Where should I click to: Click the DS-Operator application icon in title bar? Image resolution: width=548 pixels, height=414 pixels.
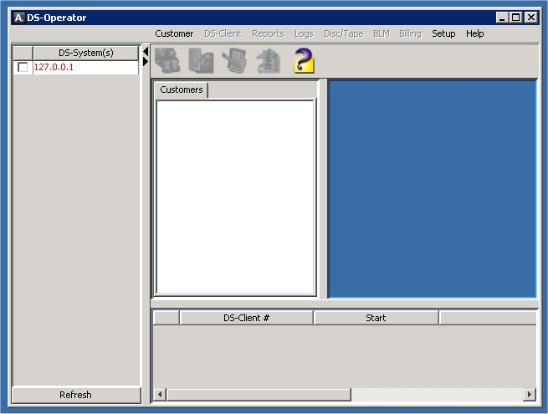coord(18,18)
